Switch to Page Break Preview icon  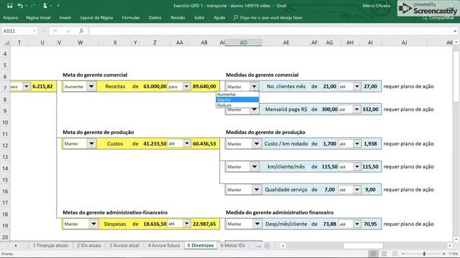[395, 254]
